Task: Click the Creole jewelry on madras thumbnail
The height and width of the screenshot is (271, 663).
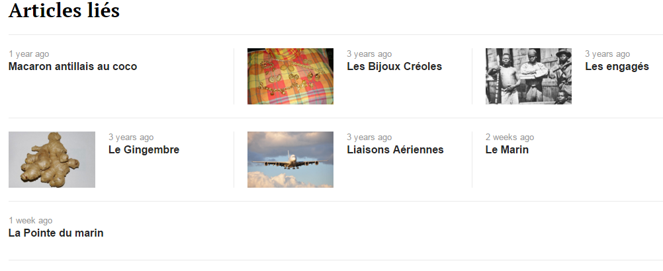Action: point(290,77)
